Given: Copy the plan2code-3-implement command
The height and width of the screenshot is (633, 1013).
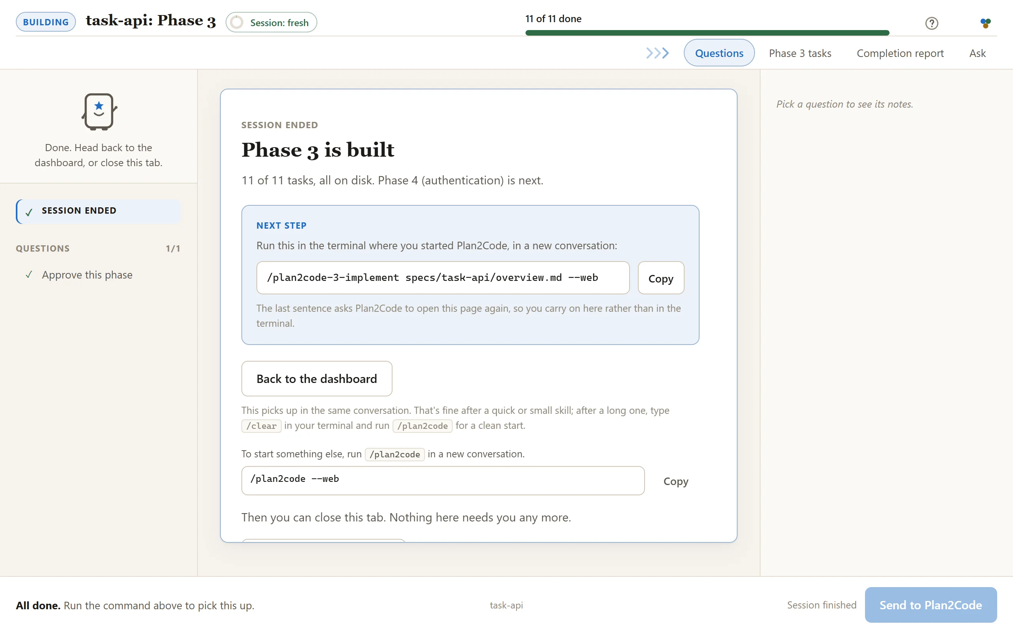Looking at the screenshot, I should (x=660, y=278).
